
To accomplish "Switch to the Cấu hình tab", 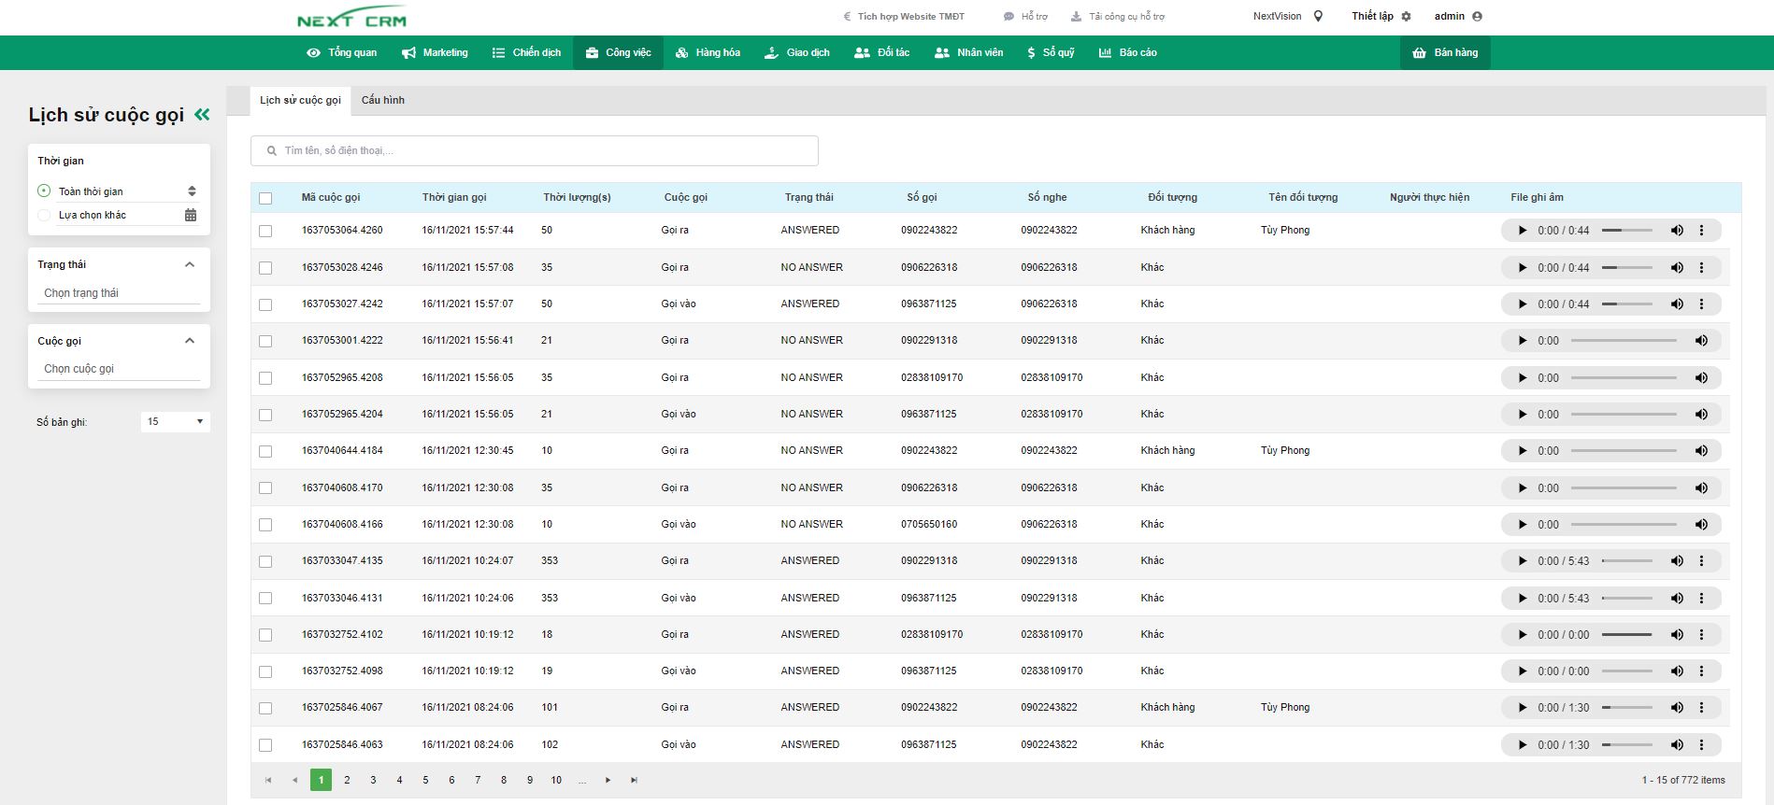I will (x=382, y=100).
